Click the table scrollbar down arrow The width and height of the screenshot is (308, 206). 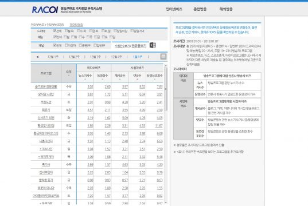pyautogui.click(x=166, y=203)
